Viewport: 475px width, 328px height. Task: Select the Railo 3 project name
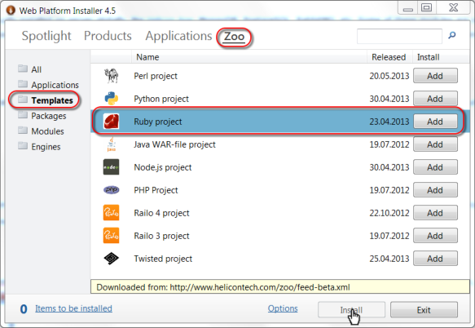161,236
